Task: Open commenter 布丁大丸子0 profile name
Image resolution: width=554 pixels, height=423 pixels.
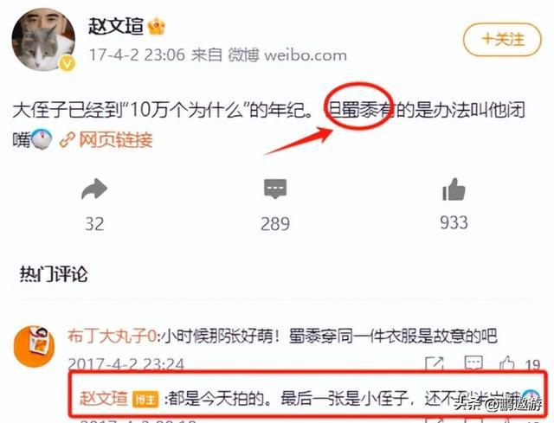Action: click(x=112, y=336)
